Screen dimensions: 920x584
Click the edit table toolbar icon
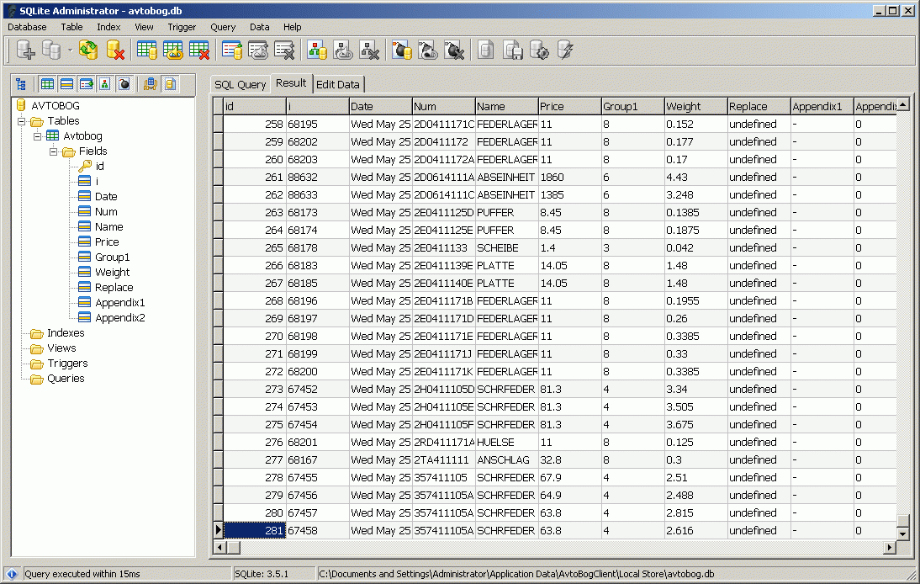(x=173, y=50)
